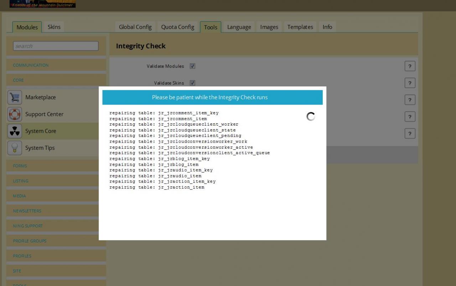This screenshot has width=456, height=286.
Task: Switch to the Skins tab
Action: coord(54,27)
